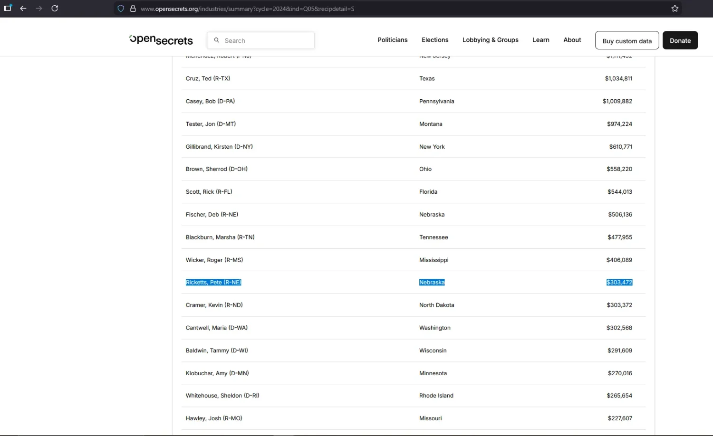The image size is (713, 436).
Task: Select Cruz, Ted (R-TX) name
Action: pos(208,79)
